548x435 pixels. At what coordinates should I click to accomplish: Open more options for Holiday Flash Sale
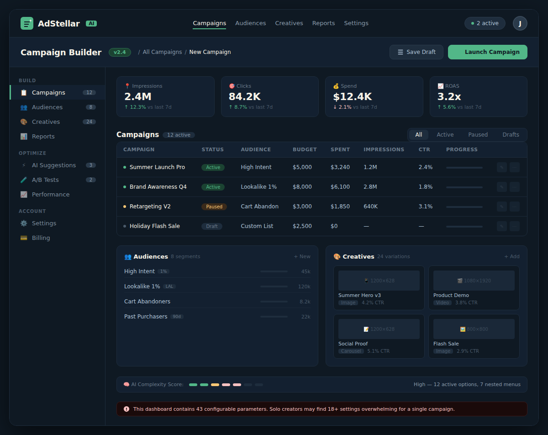pyautogui.click(x=515, y=226)
